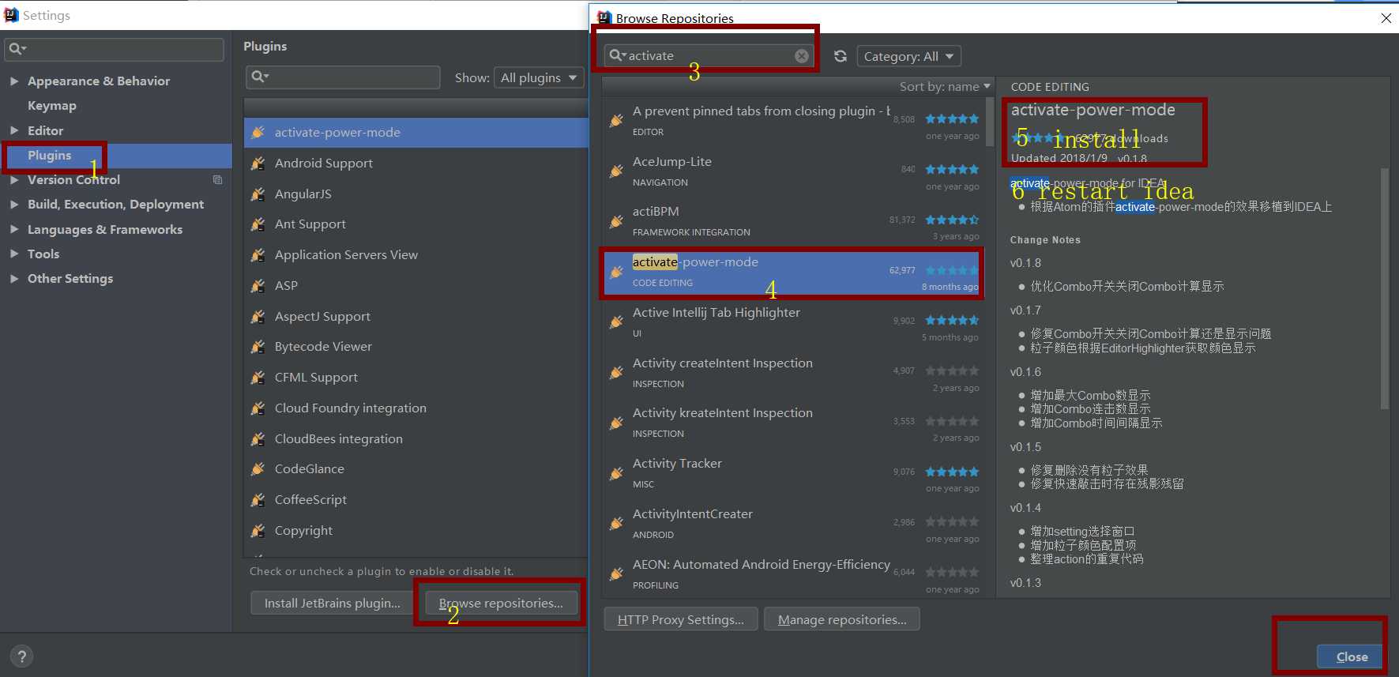The width and height of the screenshot is (1399, 677).
Task: Click the installed Plugins search field
Action: pos(343,77)
